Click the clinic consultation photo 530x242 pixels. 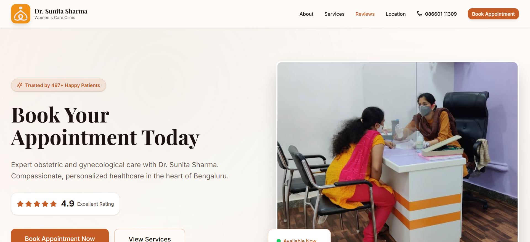(x=397, y=152)
